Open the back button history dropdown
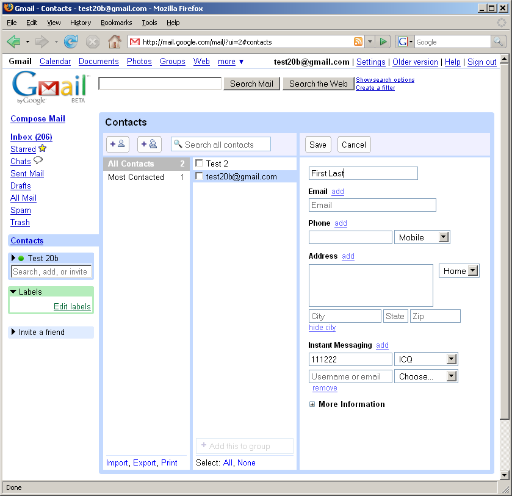Screen dimensions: 512x496 pos(27,42)
